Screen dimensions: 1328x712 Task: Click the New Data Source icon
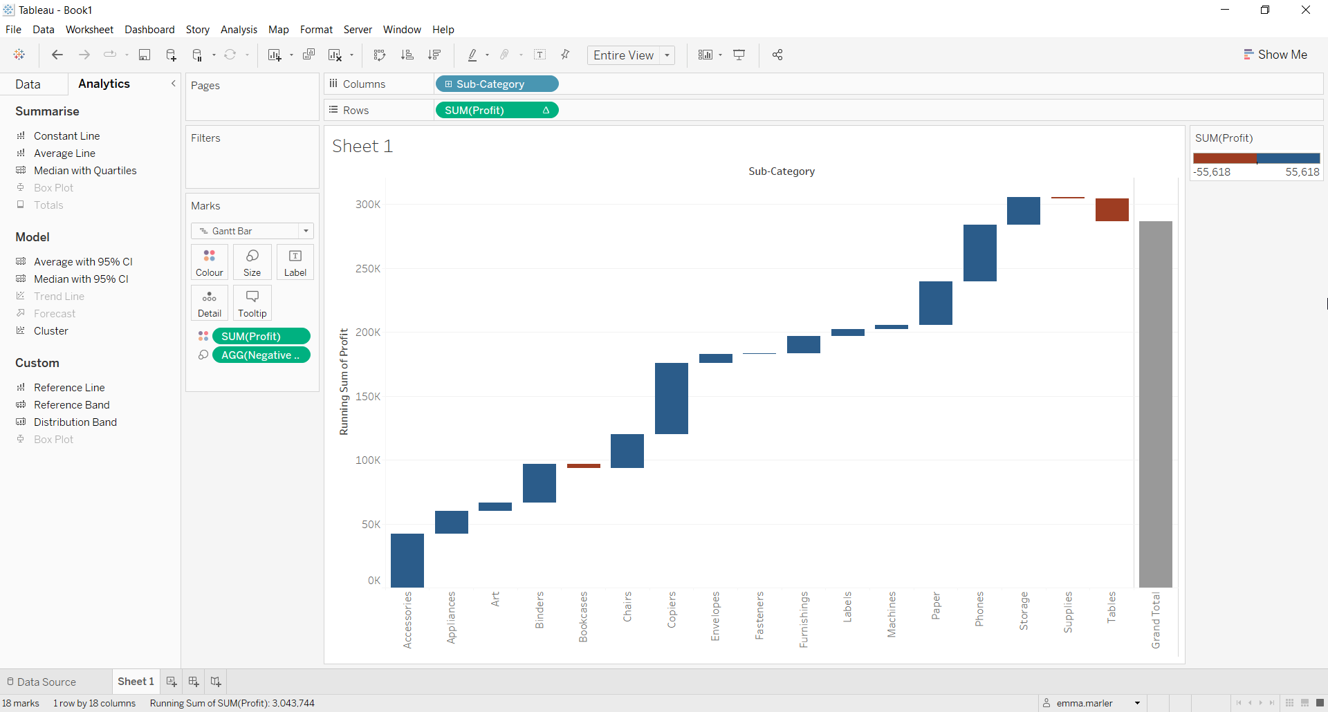[x=171, y=55]
